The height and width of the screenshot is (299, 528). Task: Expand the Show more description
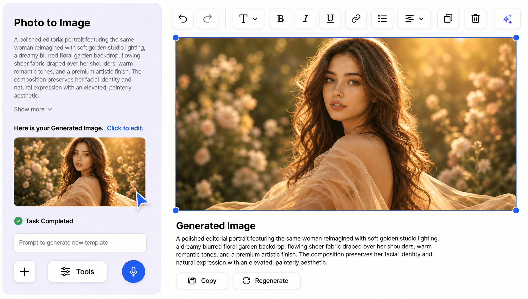[33, 109]
